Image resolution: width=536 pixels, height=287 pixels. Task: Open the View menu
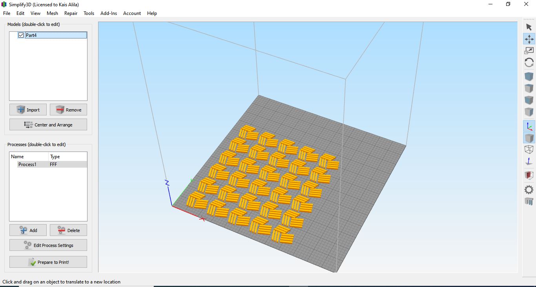(x=35, y=13)
